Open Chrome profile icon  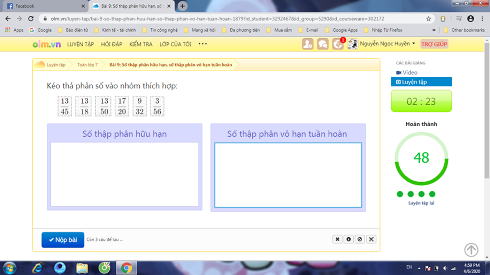click(x=470, y=19)
